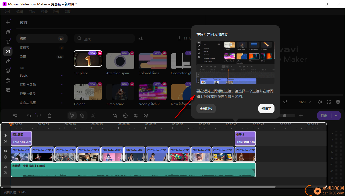Open the 文件 menu
Image resolution: width=345 pixels, height=196 pixels.
(x=7, y=12)
